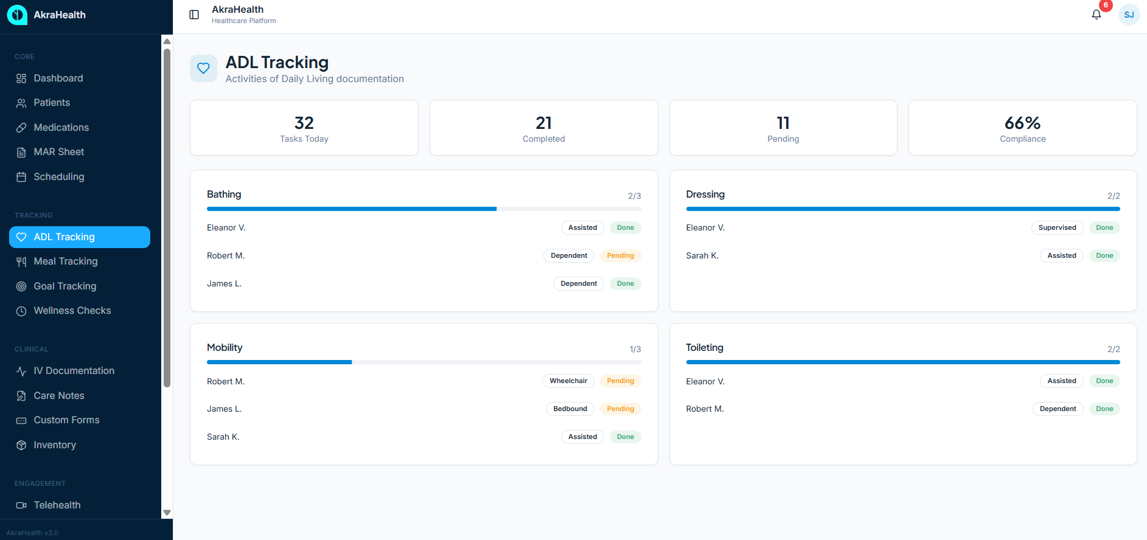Image resolution: width=1147 pixels, height=540 pixels.
Task: Open the SJ user avatar menu
Action: click(1129, 15)
